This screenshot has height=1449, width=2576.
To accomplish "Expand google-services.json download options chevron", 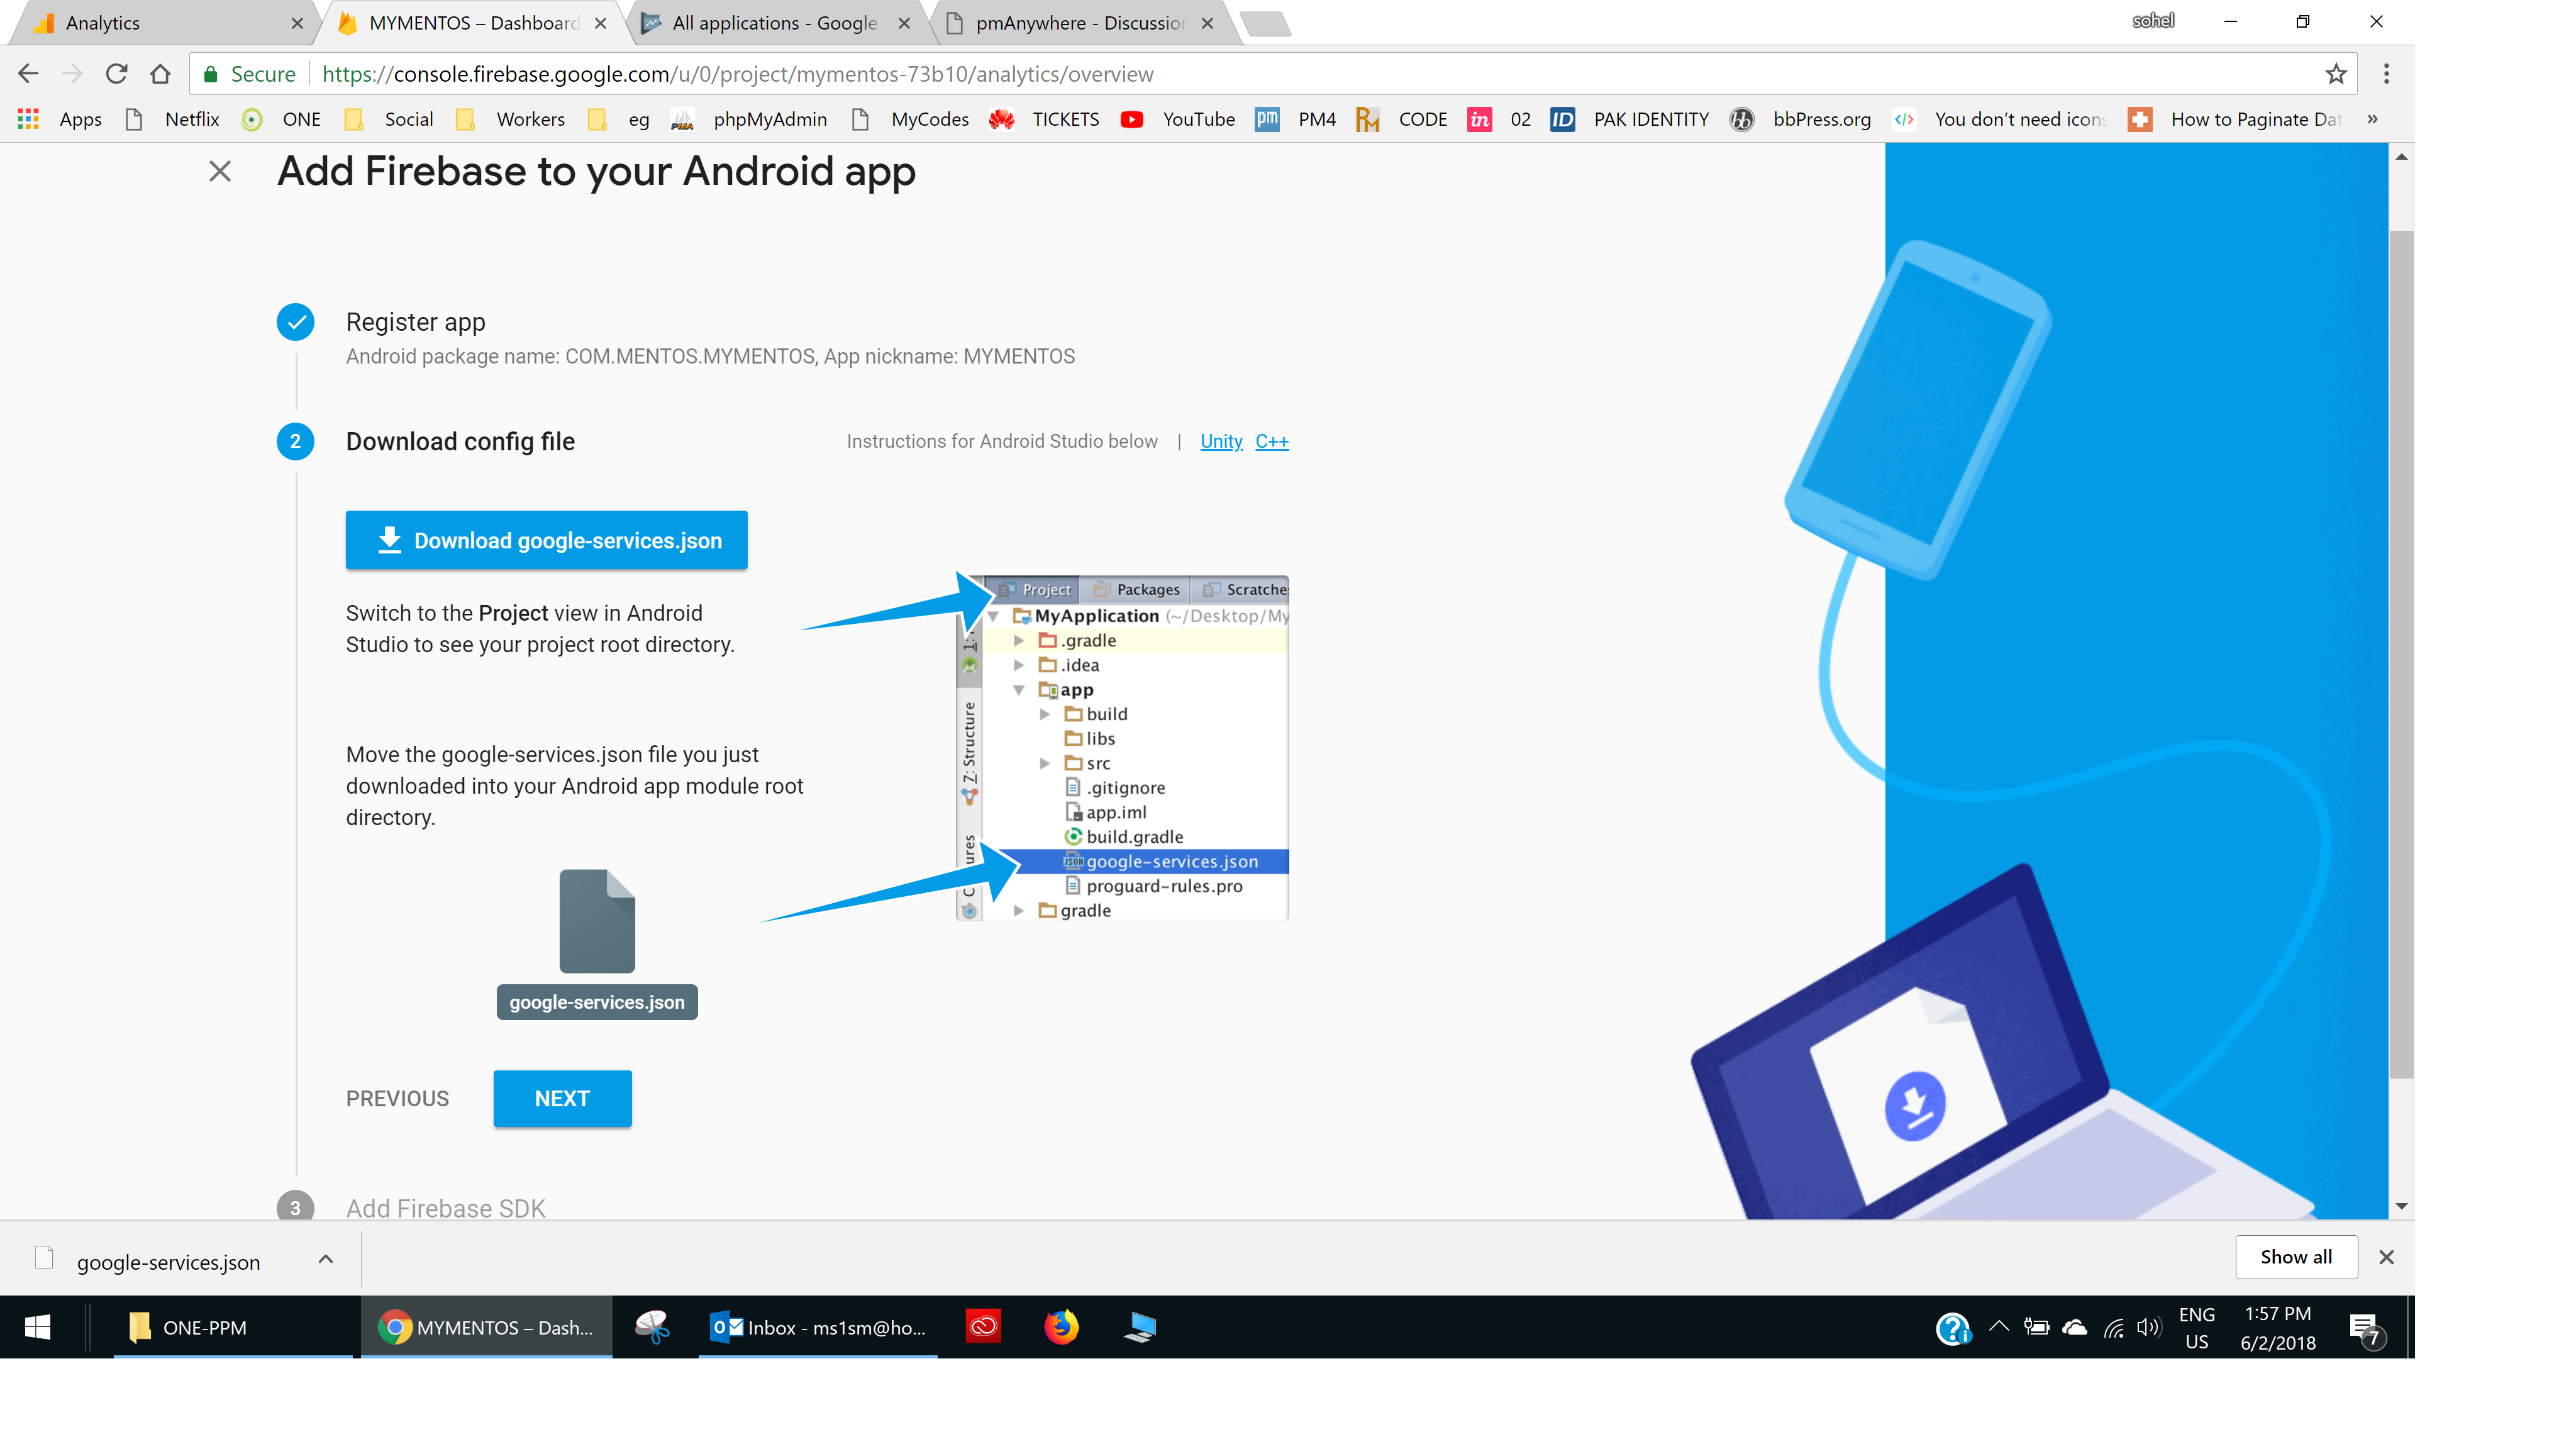I will [x=325, y=1260].
